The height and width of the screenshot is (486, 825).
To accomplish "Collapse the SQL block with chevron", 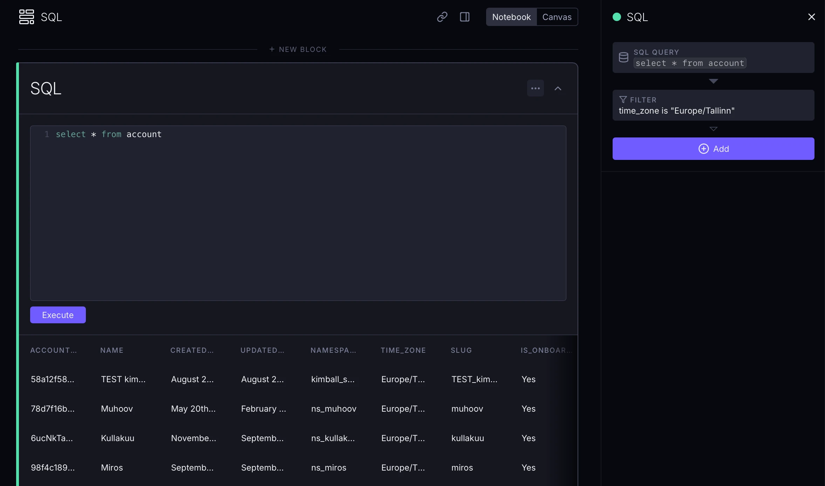I will (558, 88).
